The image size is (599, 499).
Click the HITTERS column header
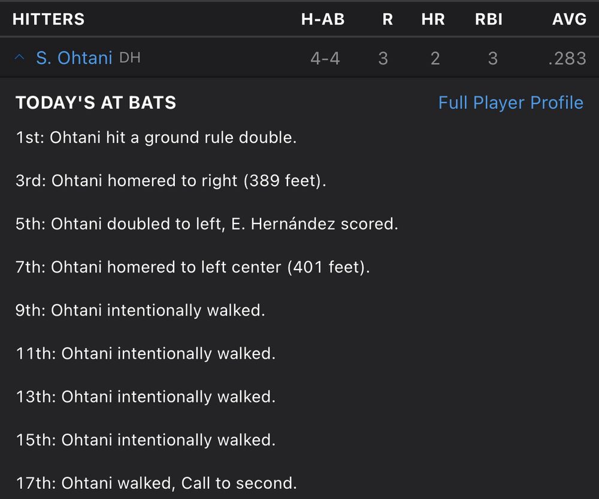coord(49,19)
